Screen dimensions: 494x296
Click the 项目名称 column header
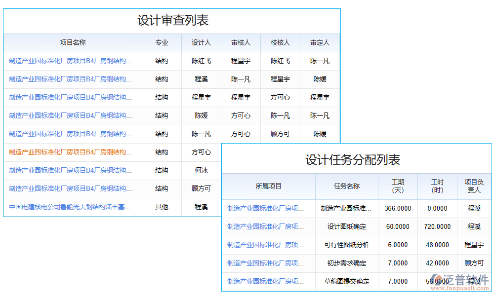72,43
